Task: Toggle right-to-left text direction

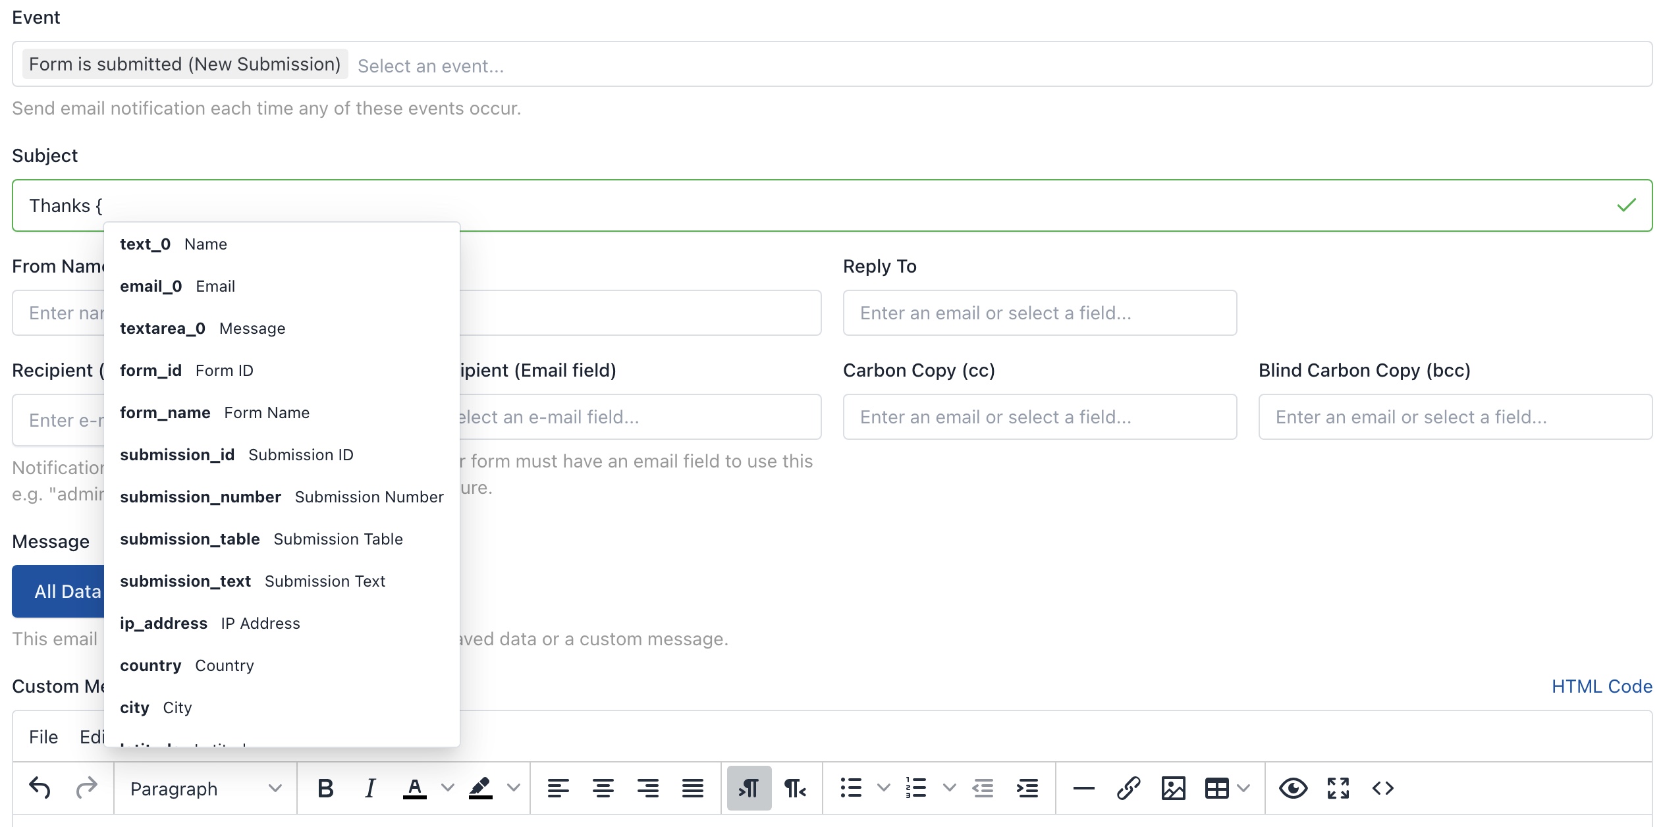Action: point(795,787)
